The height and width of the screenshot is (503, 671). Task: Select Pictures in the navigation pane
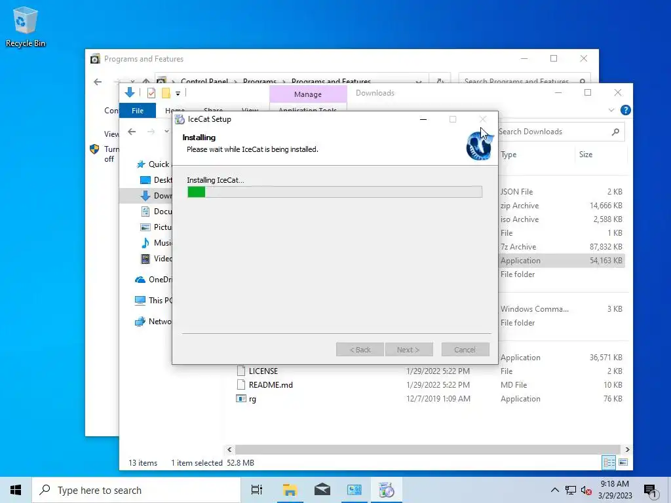(156, 227)
